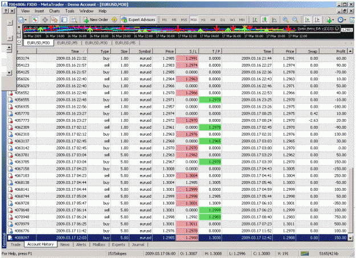356x258 pixels.
Task: Open the Tools menu
Action: click(69, 11)
